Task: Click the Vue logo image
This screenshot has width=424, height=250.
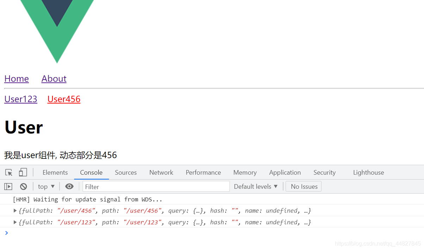Action: pos(57,28)
